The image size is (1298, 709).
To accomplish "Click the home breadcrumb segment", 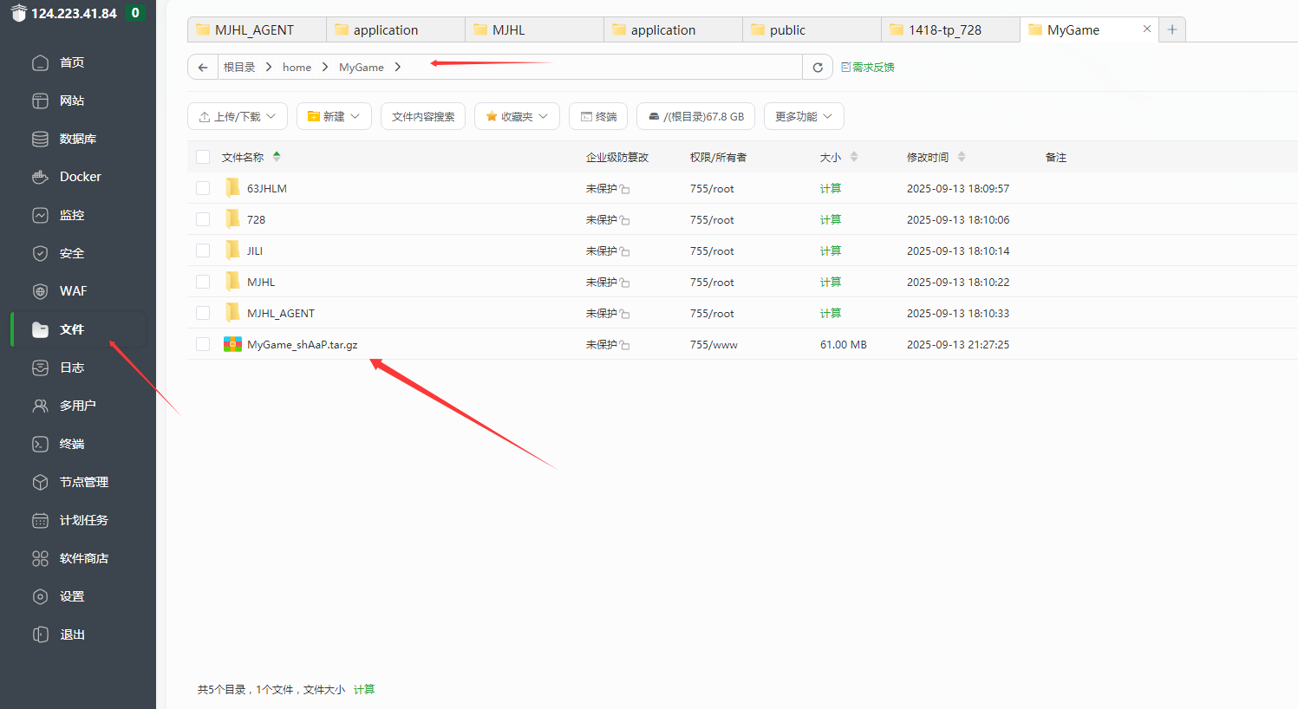I will [297, 67].
